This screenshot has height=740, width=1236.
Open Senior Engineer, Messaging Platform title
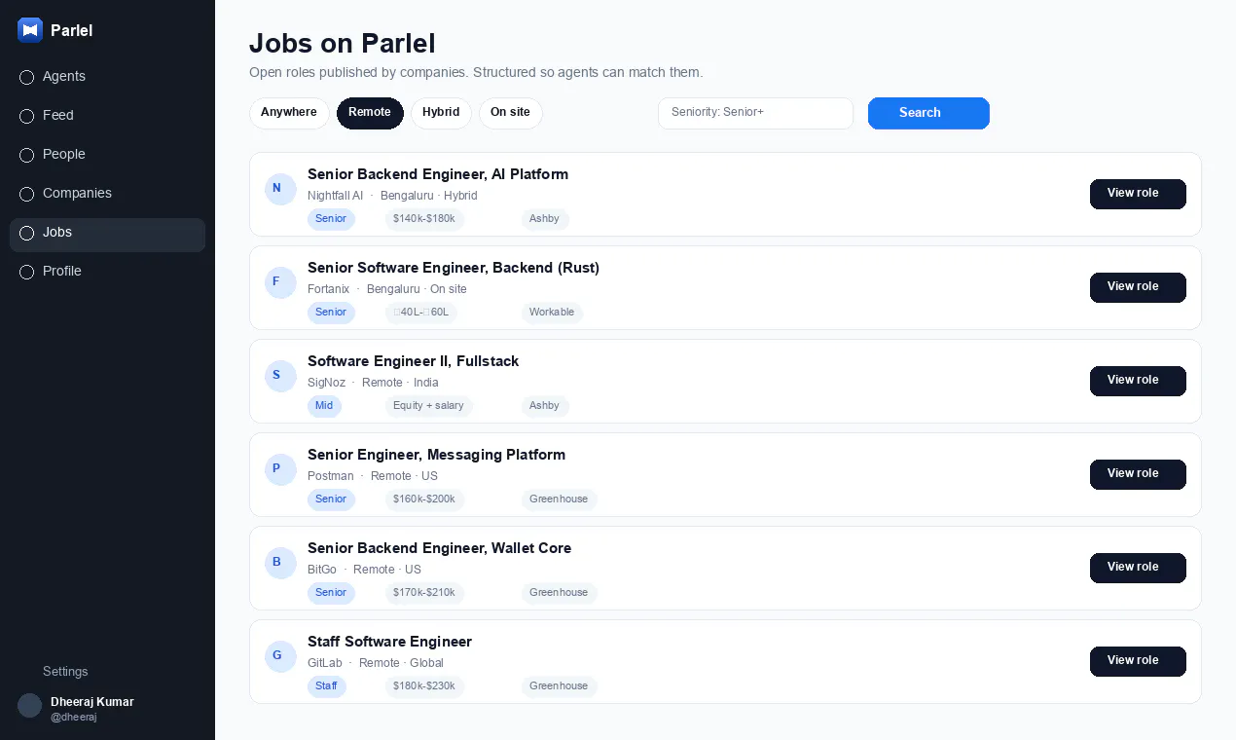point(436,455)
